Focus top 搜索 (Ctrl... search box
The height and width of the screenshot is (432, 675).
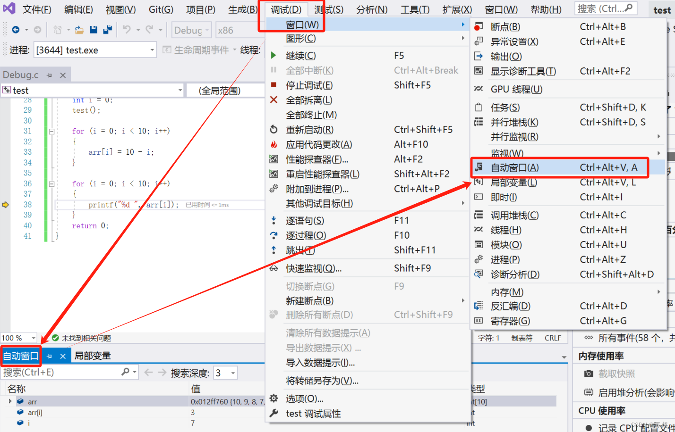[x=606, y=8]
